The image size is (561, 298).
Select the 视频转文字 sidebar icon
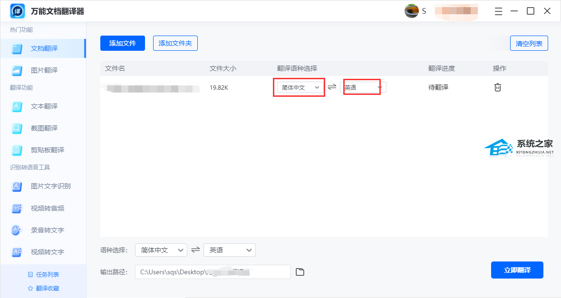(17, 252)
